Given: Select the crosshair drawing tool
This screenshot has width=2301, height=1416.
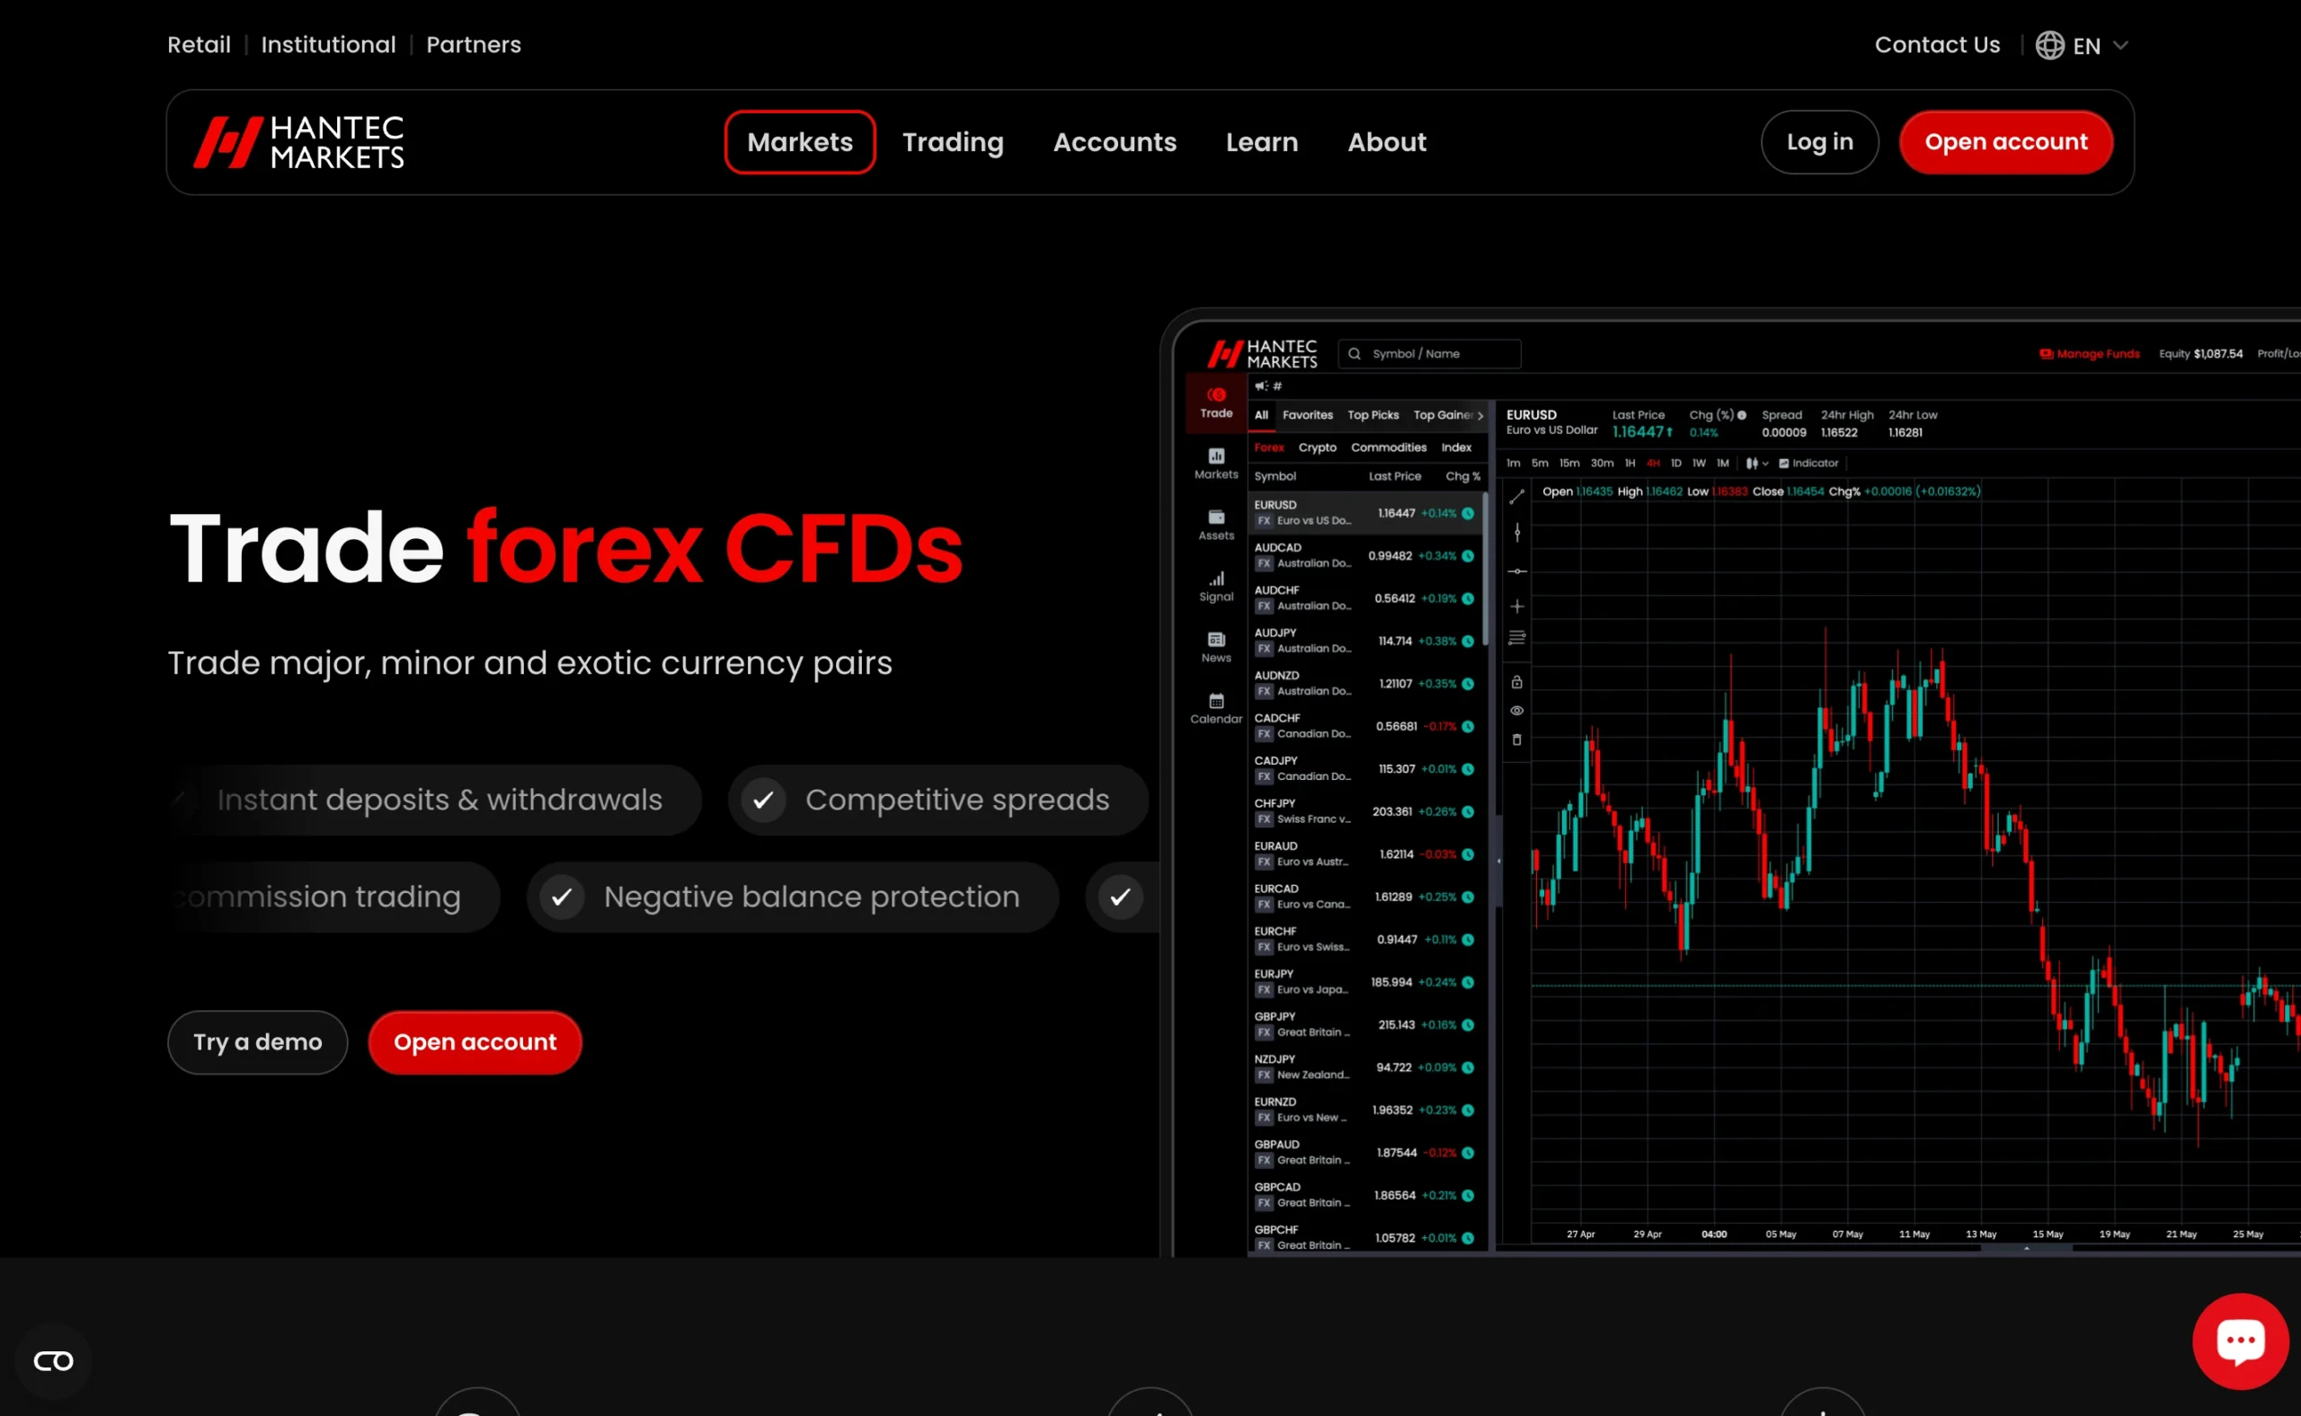Looking at the screenshot, I should tap(1517, 606).
